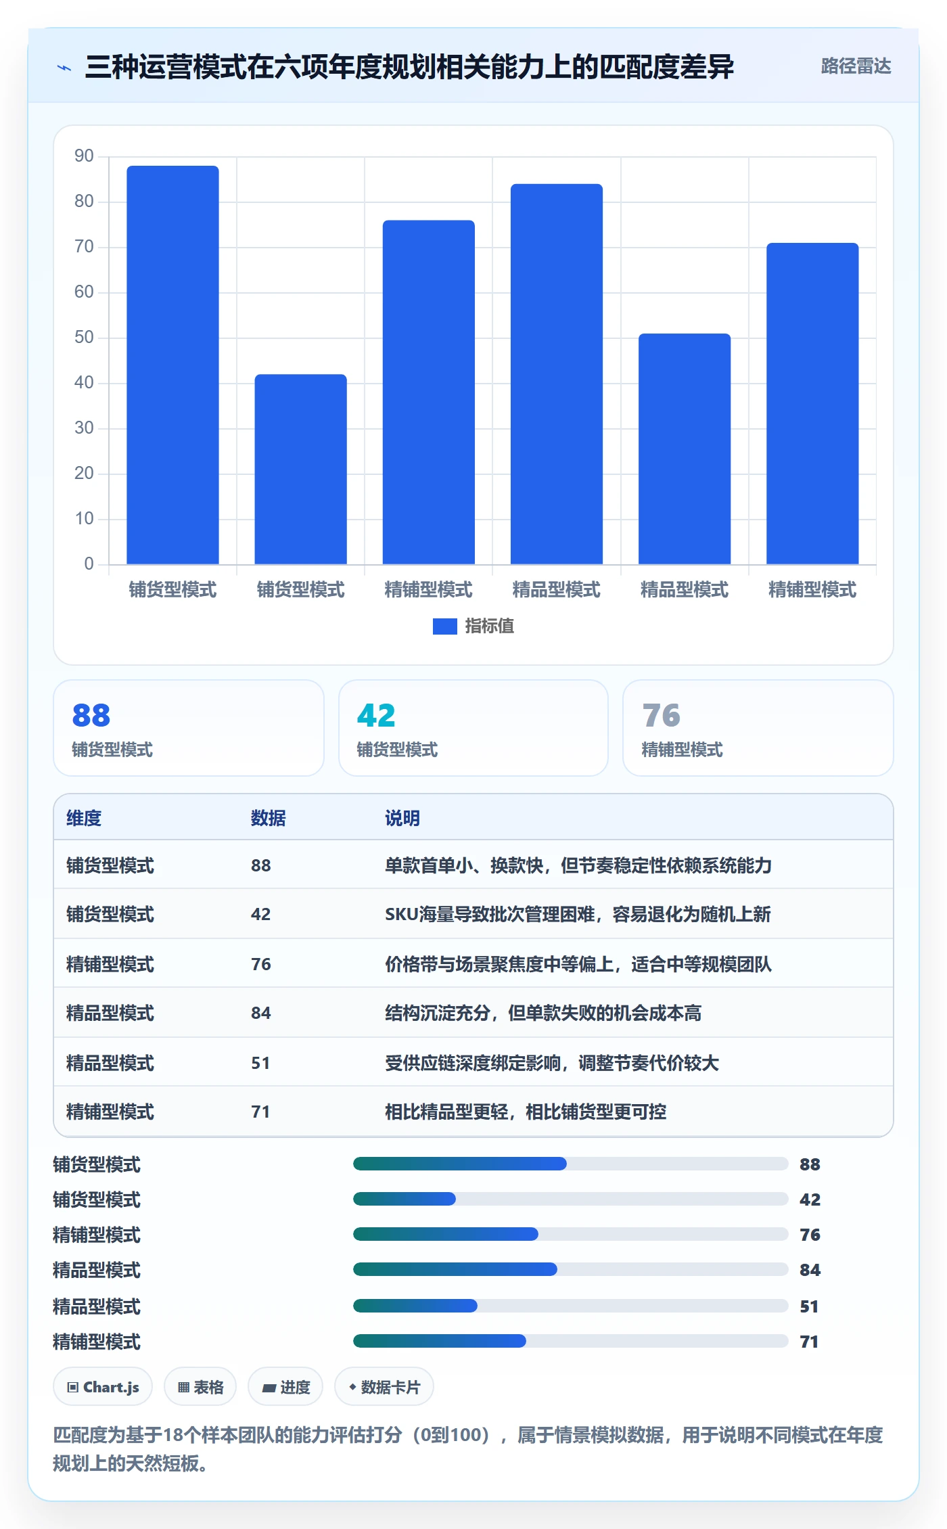The height and width of the screenshot is (1529, 947).
Task: Click the chart bar reaching 88
Action: [172, 365]
